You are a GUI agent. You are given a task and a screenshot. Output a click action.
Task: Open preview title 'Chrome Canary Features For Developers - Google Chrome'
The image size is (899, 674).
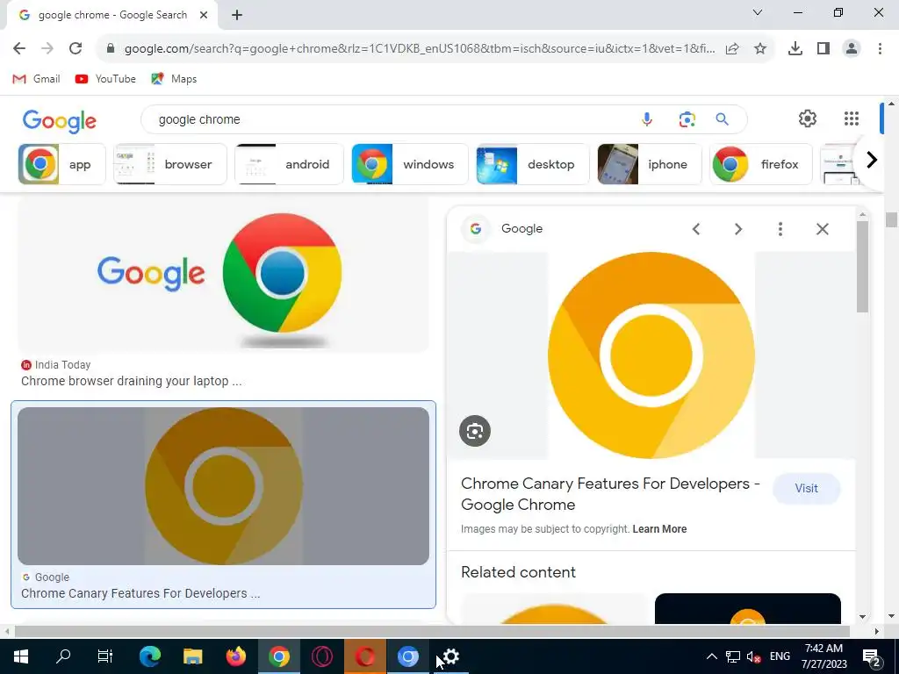610,494
